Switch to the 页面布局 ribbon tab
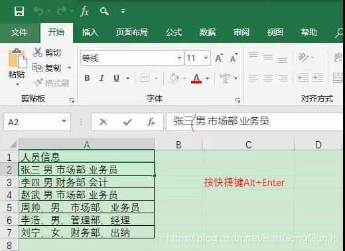 pos(132,32)
